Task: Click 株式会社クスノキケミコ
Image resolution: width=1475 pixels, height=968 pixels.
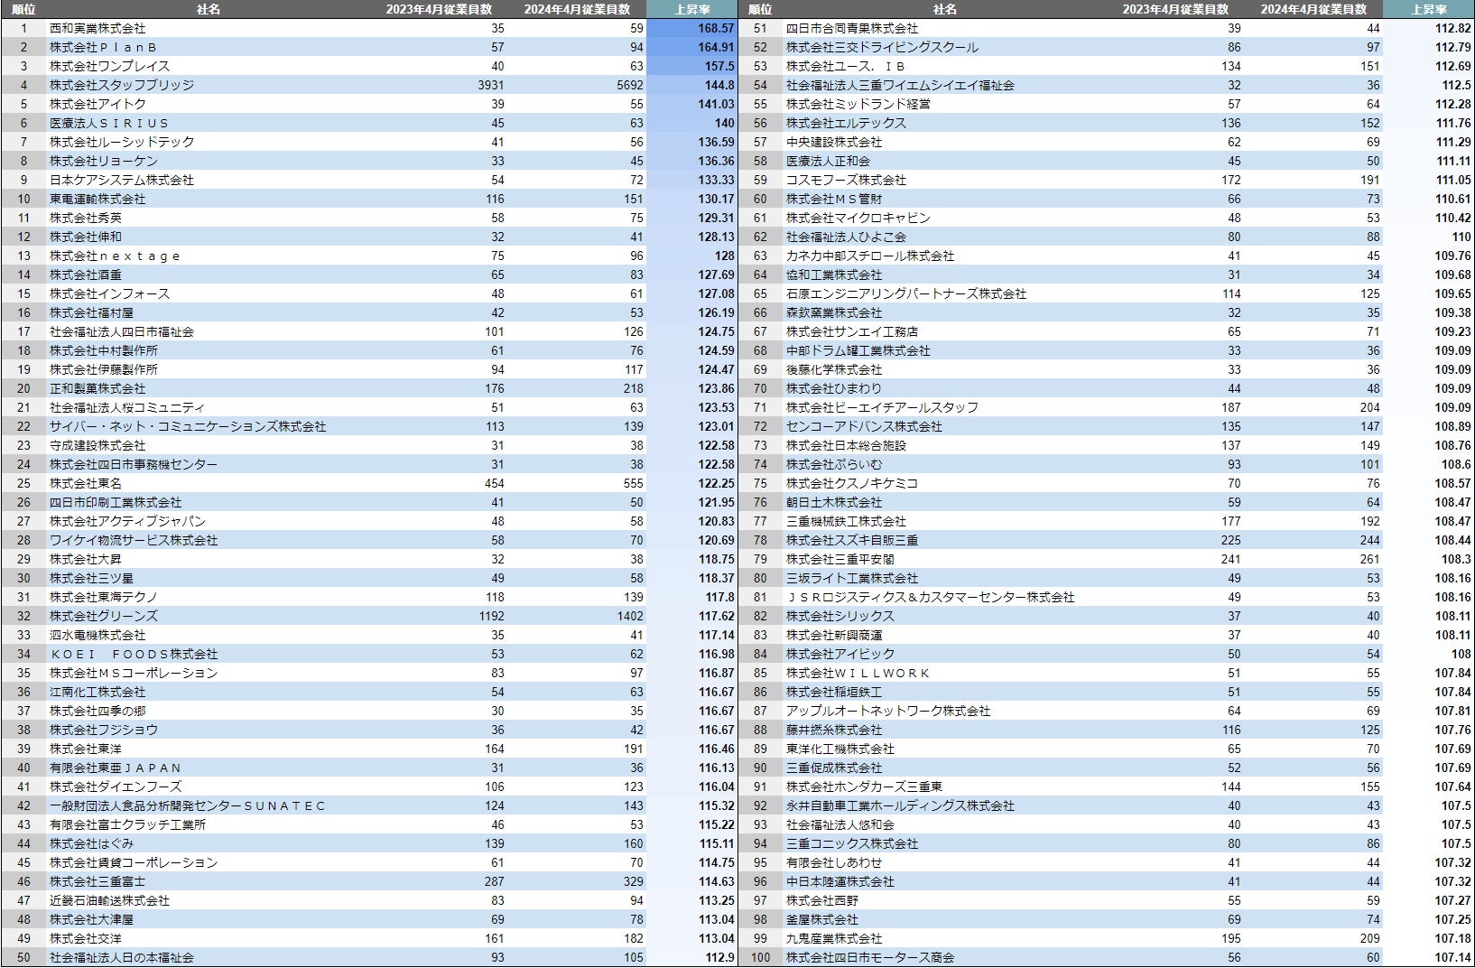Action: pos(852,483)
